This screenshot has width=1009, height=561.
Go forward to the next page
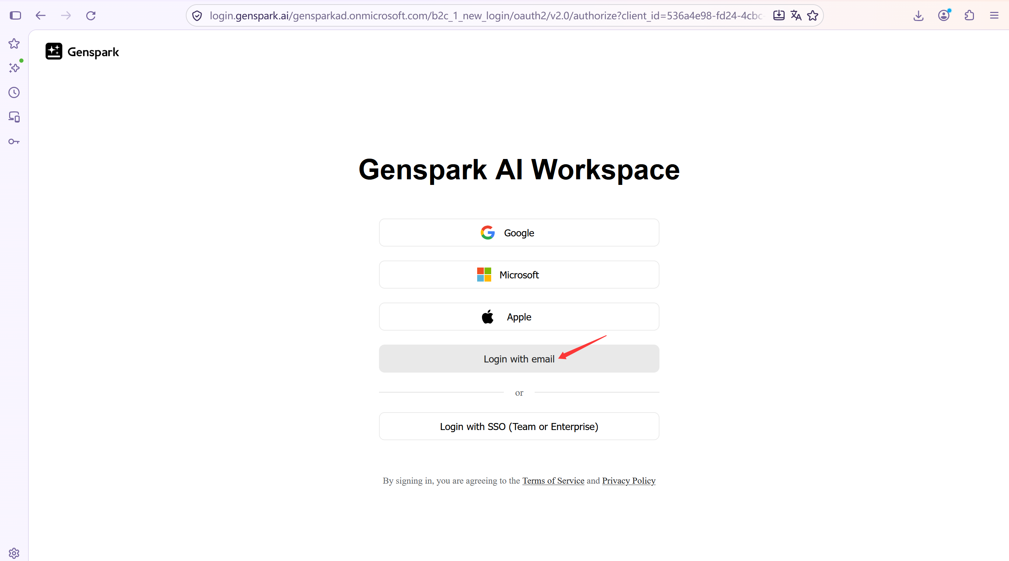pyautogui.click(x=66, y=15)
